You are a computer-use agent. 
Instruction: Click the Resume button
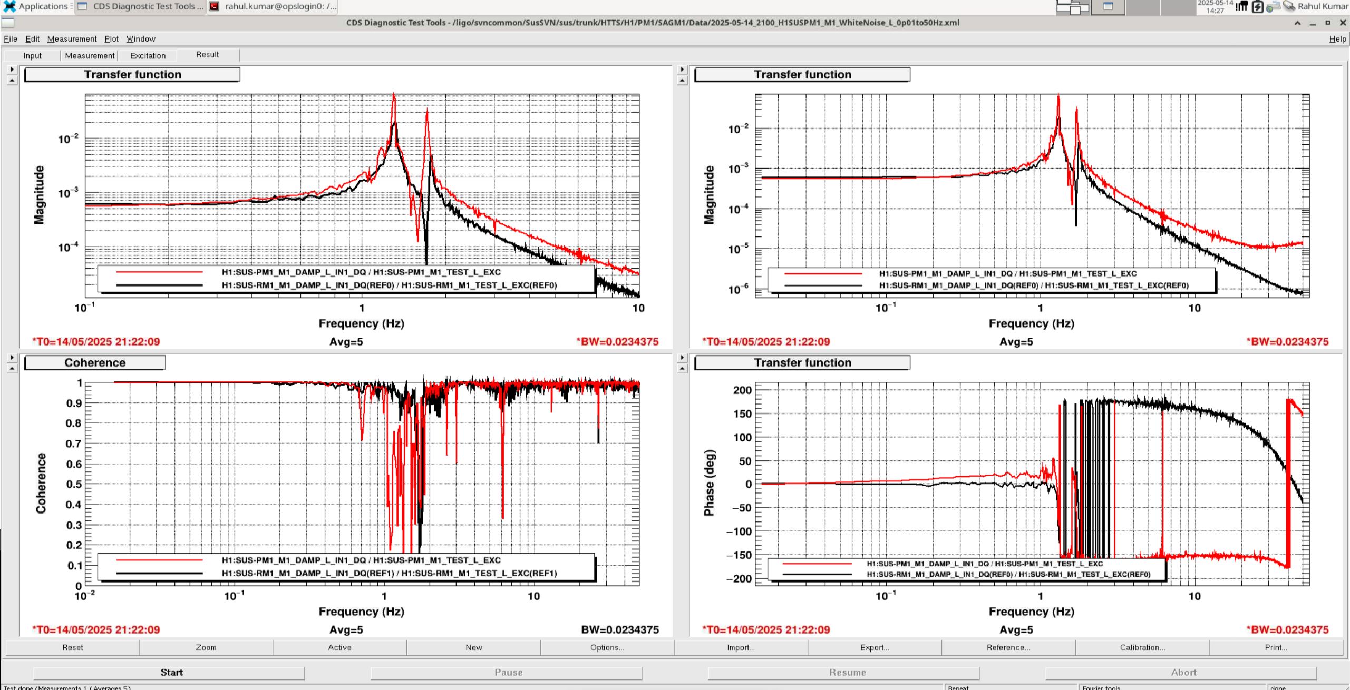(844, 673)
